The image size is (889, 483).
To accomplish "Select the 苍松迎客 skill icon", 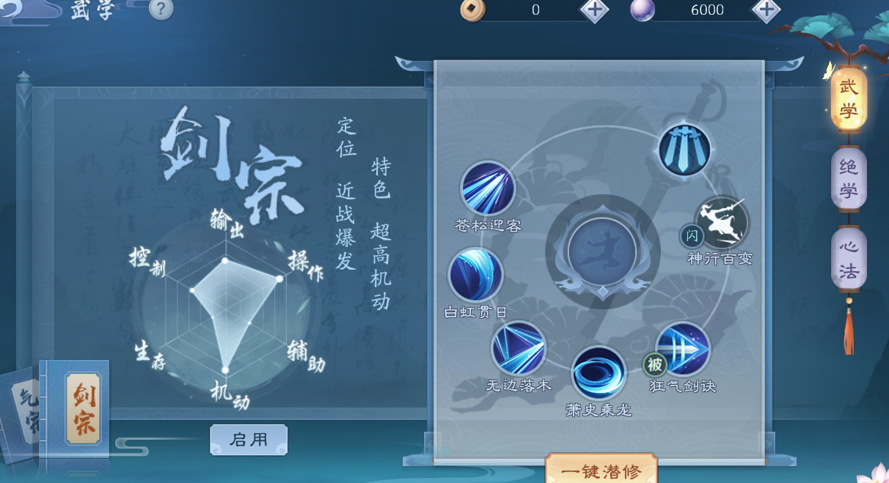I will pos(488,188).
